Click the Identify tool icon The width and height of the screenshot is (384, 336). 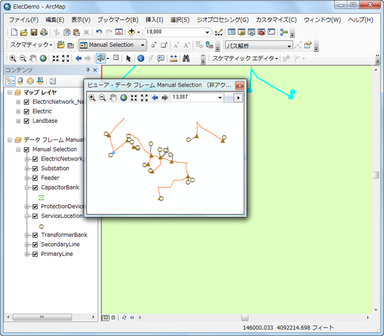[x=141, y=58]
